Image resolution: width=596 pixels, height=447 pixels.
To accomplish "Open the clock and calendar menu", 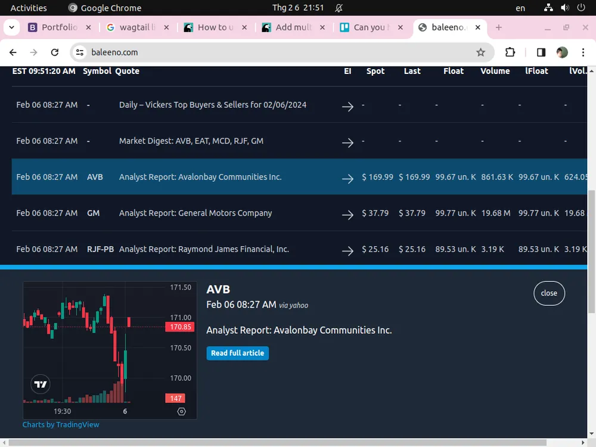I will pyautogui.click(x=298, y=8).
